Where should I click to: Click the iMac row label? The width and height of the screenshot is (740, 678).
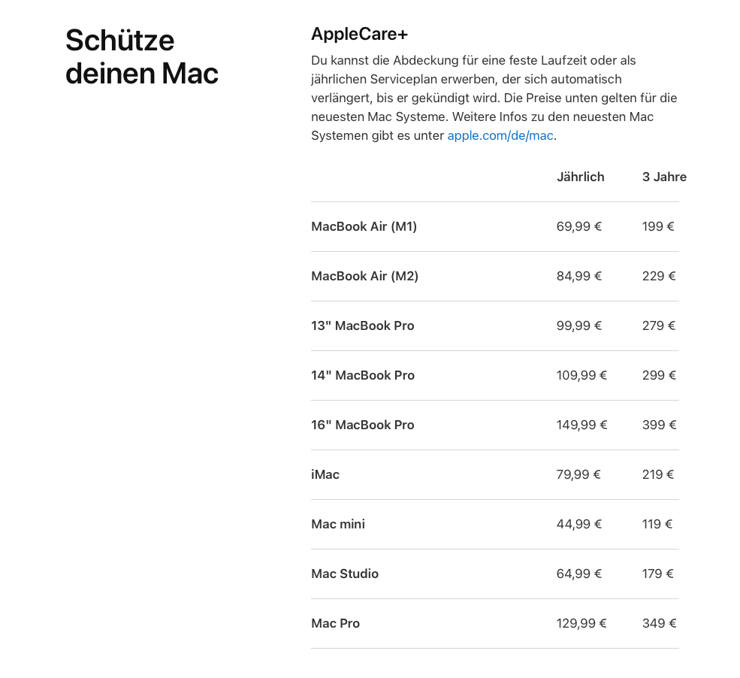[x=325, y=474]
